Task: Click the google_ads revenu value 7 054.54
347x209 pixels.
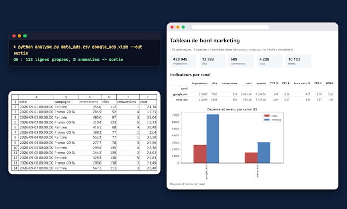Action: 261,94
